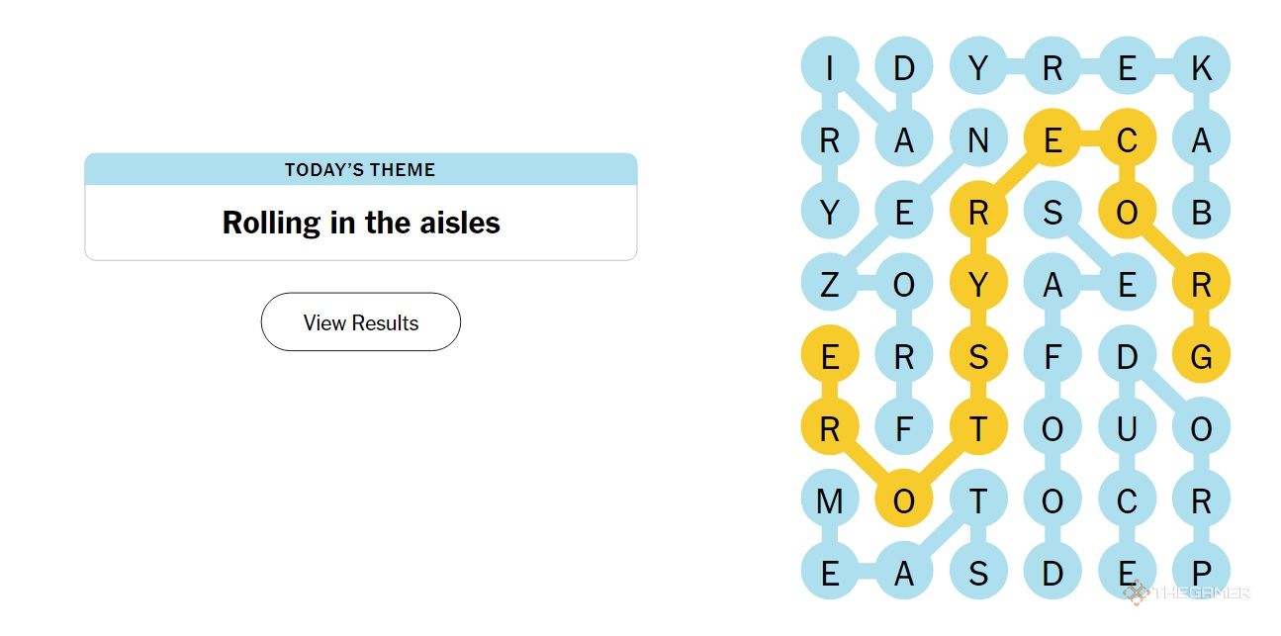This screenshot has height=636, width=1281.
Task: Select the letter K tile
Action: tap(1201, 68)
